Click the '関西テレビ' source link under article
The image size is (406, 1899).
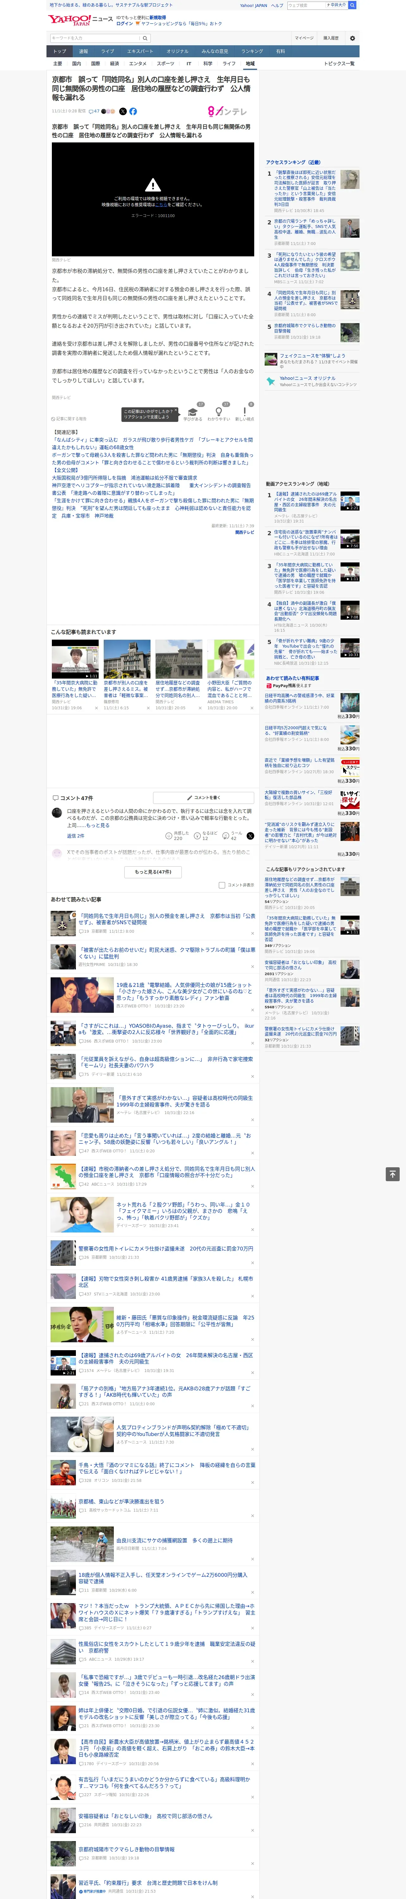[x=245, y=532]
